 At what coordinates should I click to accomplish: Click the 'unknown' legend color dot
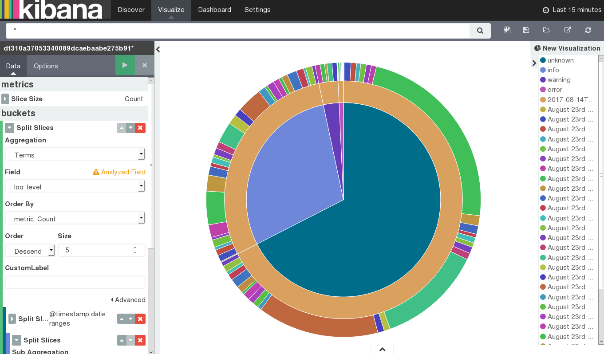pos(543,60)
